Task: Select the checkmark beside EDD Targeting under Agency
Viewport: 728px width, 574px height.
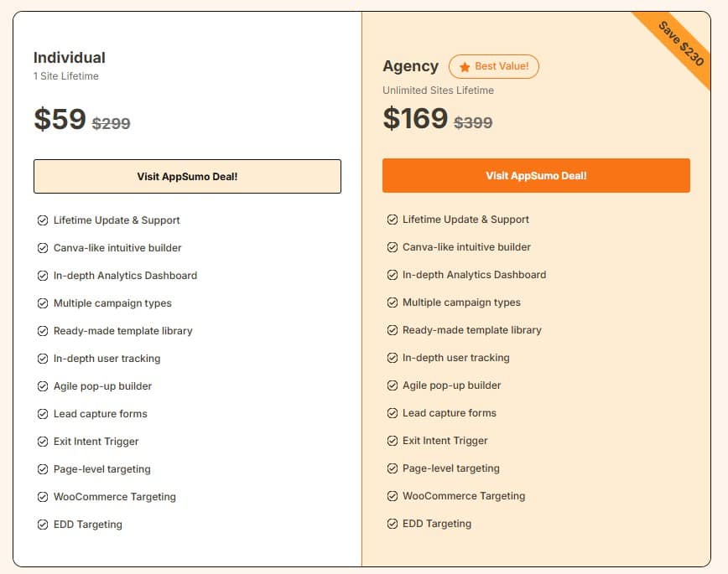Action: [392, 523]
